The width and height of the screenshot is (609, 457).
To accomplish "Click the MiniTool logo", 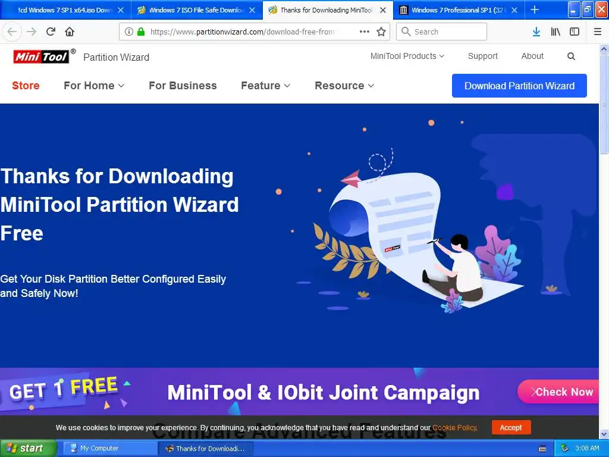I will (x=42, y=57).
